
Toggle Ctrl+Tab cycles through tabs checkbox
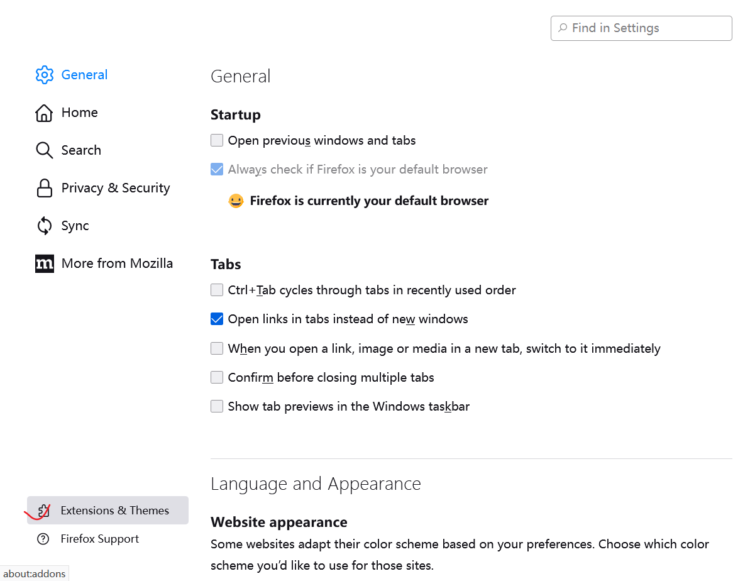217,290
